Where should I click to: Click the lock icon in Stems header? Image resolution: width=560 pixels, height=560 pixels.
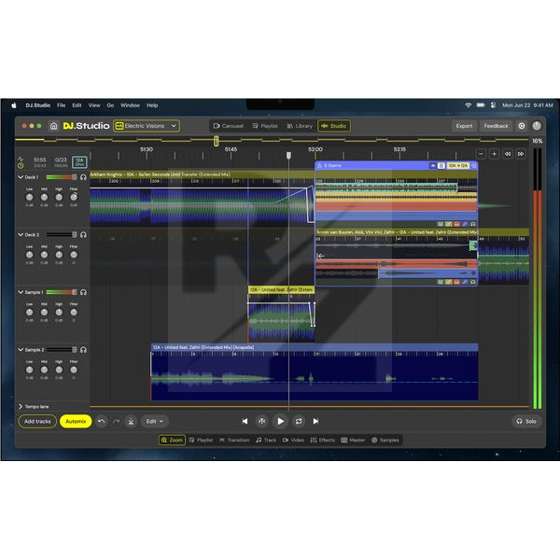coord(319,166)
